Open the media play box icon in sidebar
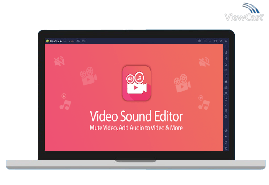Viewport: 269px width, 185px height. pos(226,64)
